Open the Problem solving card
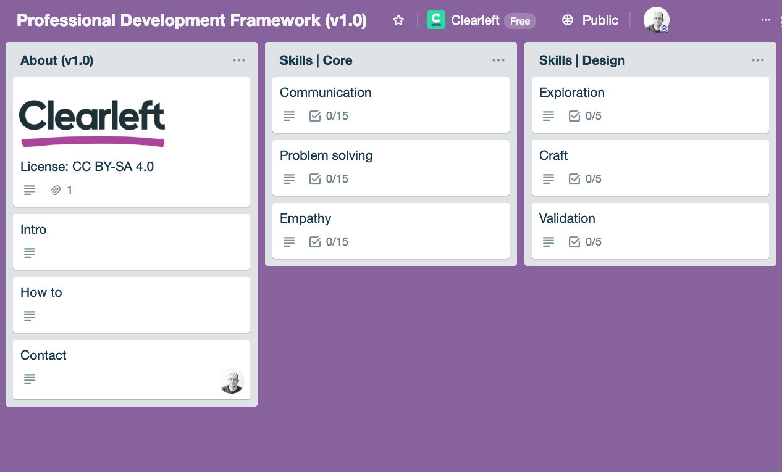The width and height of the screenshot is (782, 472). [391, 167]
